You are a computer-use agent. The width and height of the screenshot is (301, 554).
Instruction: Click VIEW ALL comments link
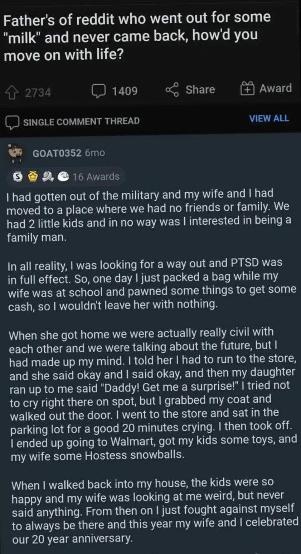(269, 119)
